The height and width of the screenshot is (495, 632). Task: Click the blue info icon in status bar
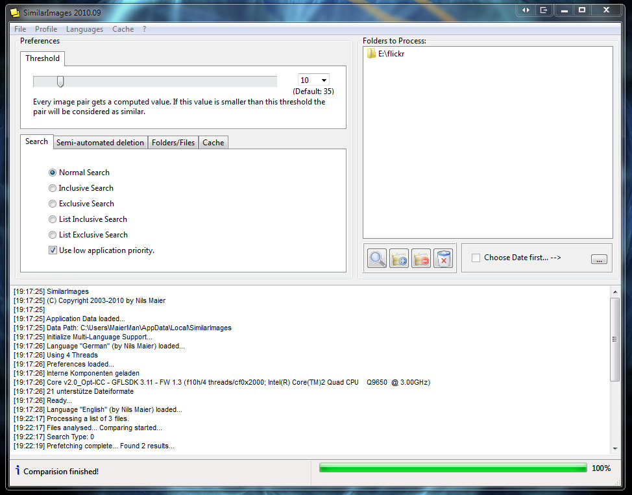(x=18, y=470)
